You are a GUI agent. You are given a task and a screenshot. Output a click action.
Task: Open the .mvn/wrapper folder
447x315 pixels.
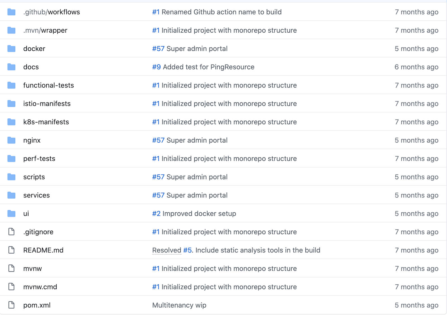click(45, 30)
